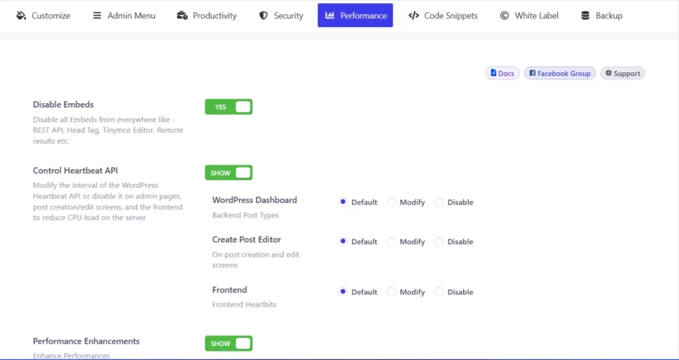
Task: Click the document icon in Docs button
Action: click(x=493, y=73)
